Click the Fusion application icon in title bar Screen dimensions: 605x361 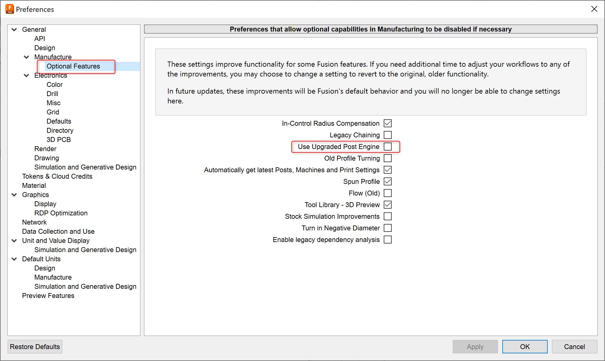[9, 9]
